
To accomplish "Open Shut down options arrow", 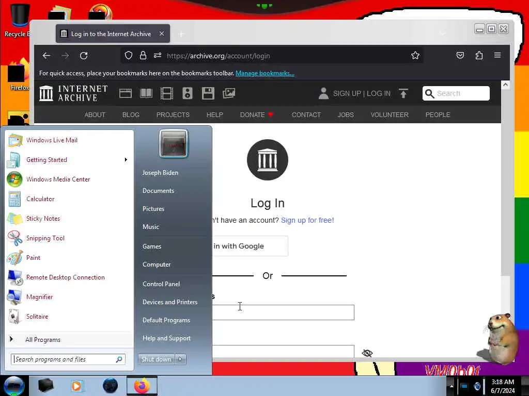I will tap(180, 359).
